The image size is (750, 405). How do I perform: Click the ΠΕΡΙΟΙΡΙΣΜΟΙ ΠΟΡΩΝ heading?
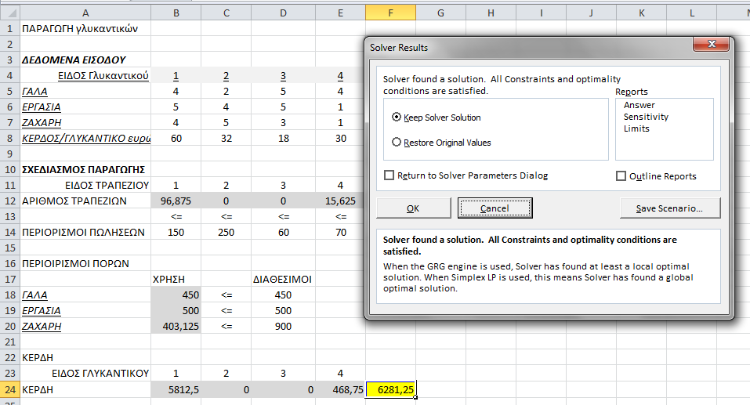(85, 264)
